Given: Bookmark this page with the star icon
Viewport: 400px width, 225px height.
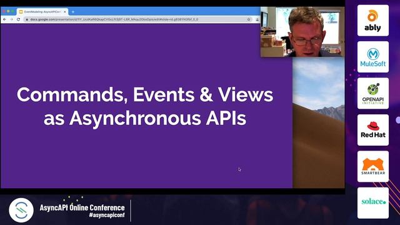Looking at the screenshot, I should coord(249,19).
